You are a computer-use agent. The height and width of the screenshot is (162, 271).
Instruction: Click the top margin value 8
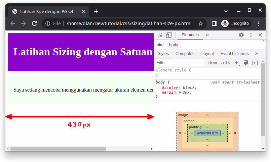[207, 115]
